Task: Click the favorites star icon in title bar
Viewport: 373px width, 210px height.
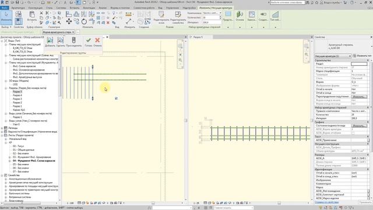Action: 316,2
